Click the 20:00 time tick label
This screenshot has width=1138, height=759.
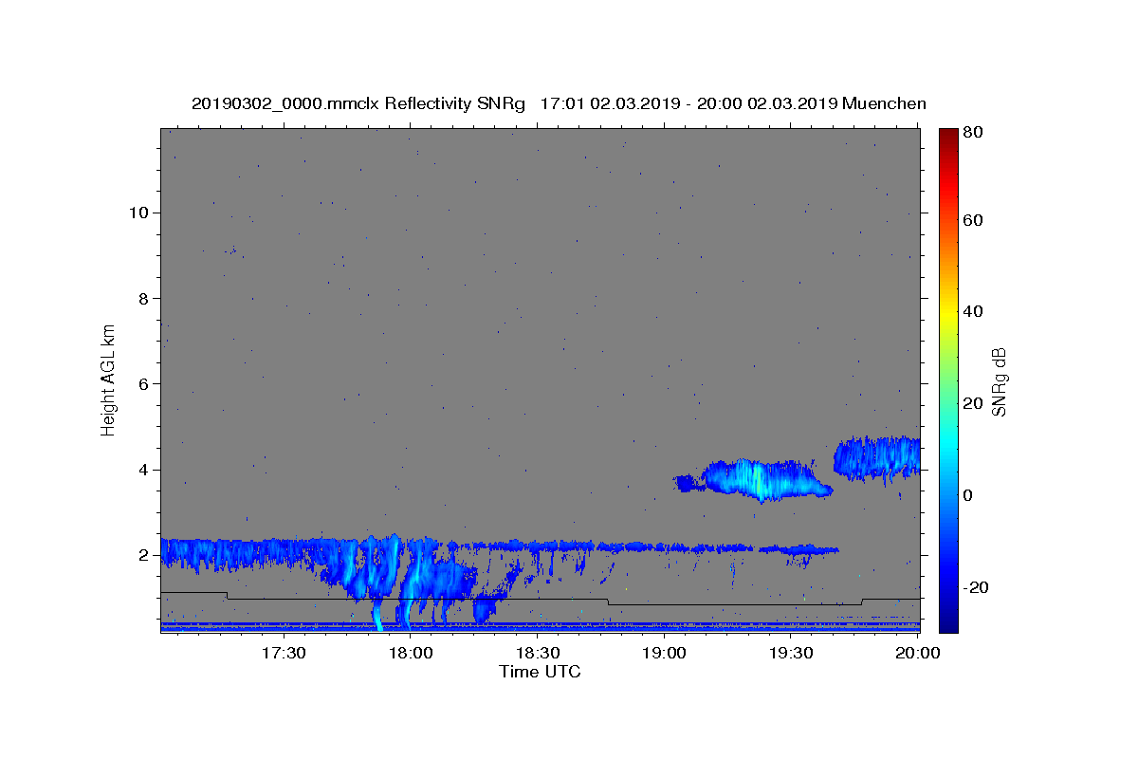[x=918, y=653]
